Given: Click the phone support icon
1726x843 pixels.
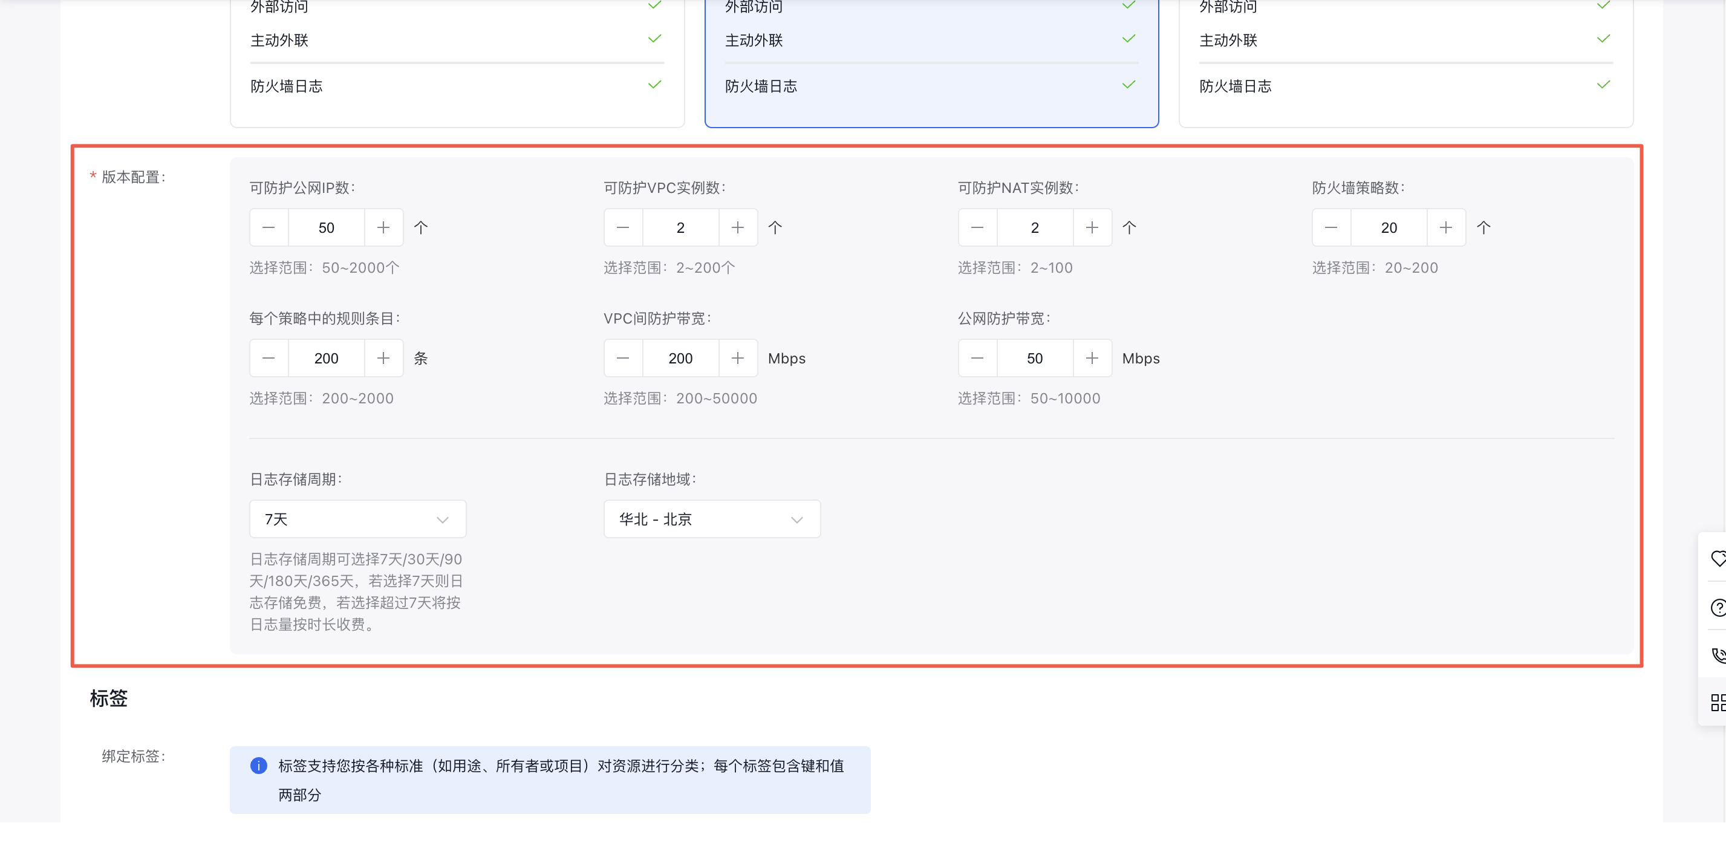Looking at the screenshot, I should (x=1718, y=655).
